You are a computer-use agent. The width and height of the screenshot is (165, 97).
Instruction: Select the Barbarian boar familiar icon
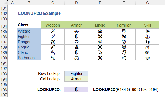[x=124, y=58]
